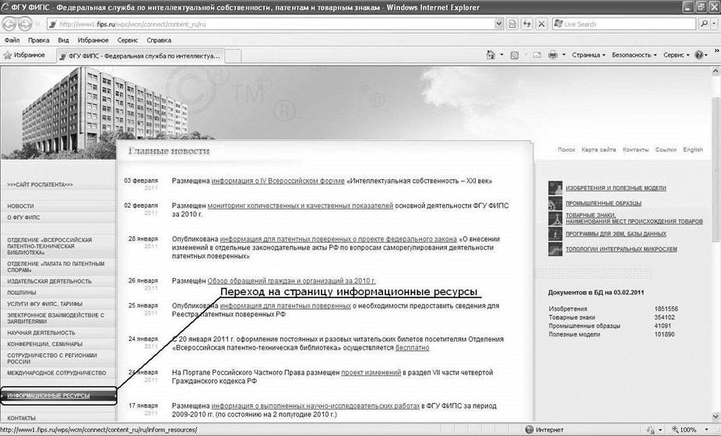Open the Новости sidebar link
721x436 pixels.
[x=21, y=206]
